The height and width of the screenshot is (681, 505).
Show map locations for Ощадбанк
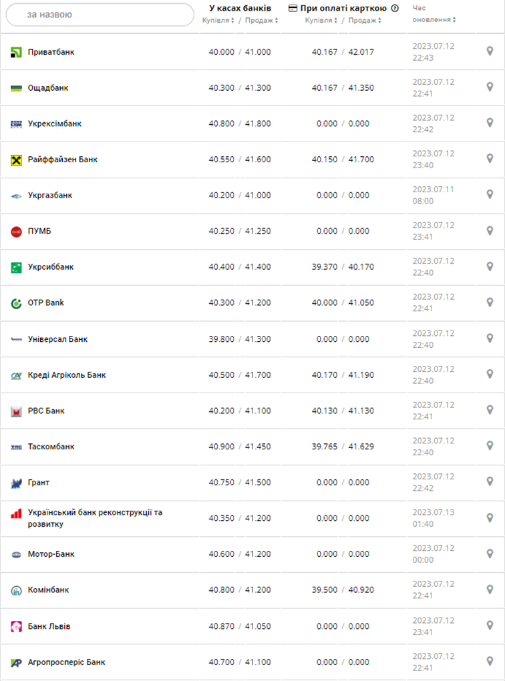coord(490,87)
